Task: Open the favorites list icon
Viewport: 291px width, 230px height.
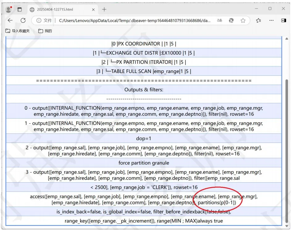Action: click(258, 20)
